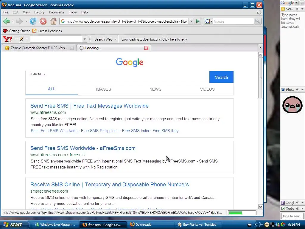Open the Tools menu
The image size is (305, 229).
point(73,12)
